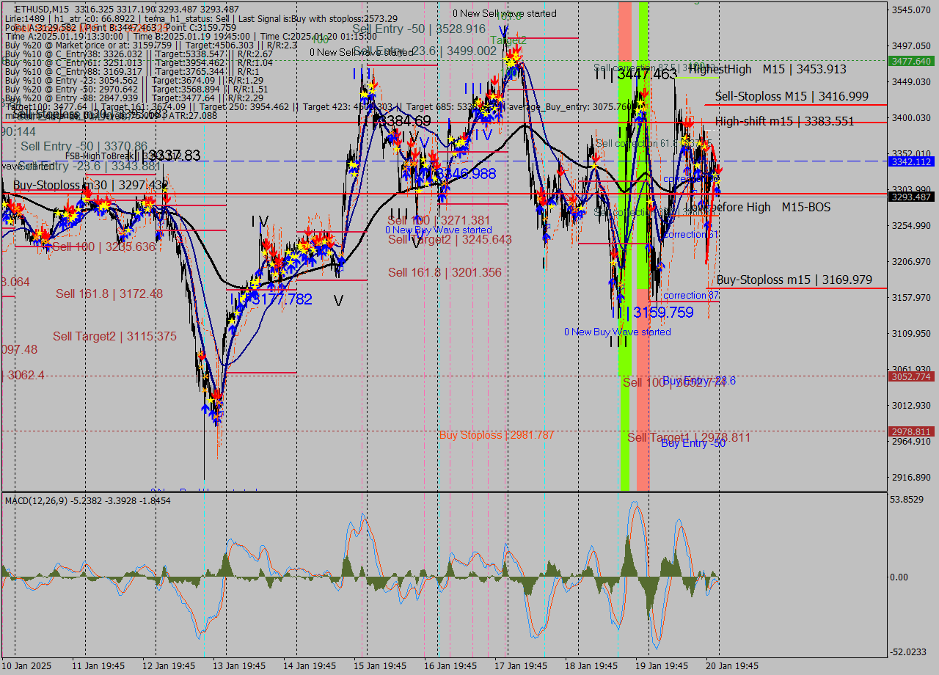Image resolution: width=939 pixels, height=675 pixels.
Task: Click the Buy-Stoploss m15 | 3169.979 red line label
Action: tap(794, 280)
